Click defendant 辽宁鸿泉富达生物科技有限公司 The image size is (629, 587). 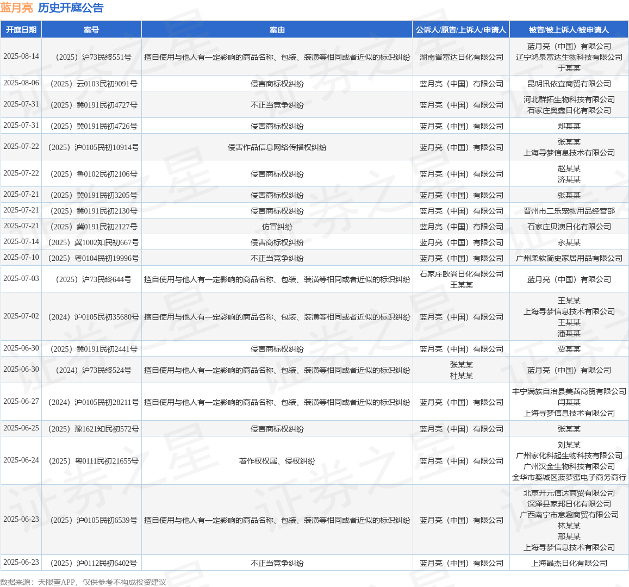[x=569, y=57]
